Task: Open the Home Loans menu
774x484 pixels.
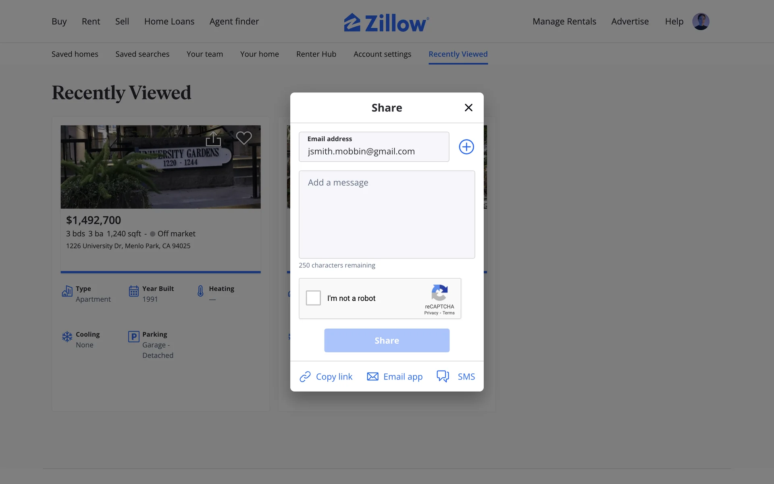Action: [x=169, y=21]
